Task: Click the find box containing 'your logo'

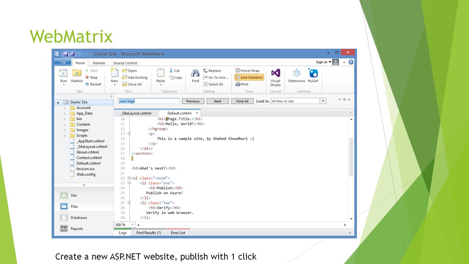Action: click(x=149, y=101)
